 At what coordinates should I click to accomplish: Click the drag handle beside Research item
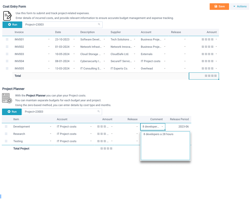(6, 134)
